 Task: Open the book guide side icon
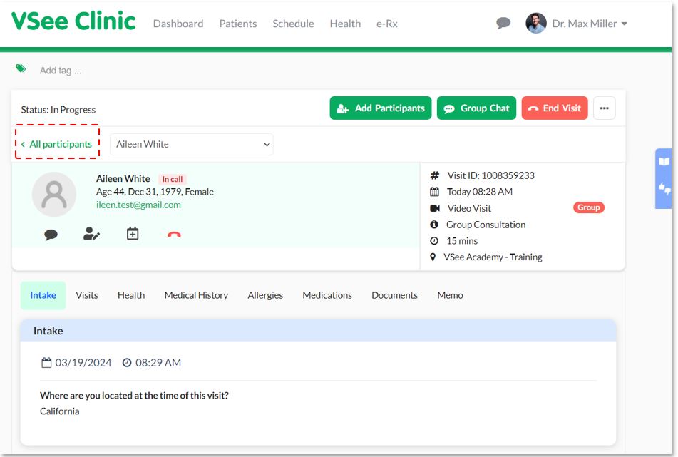pyautogui.click(x=664, y=162)
